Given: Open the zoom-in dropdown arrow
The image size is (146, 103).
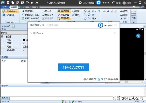Looking at the screenshot, I should pos(95,11).
